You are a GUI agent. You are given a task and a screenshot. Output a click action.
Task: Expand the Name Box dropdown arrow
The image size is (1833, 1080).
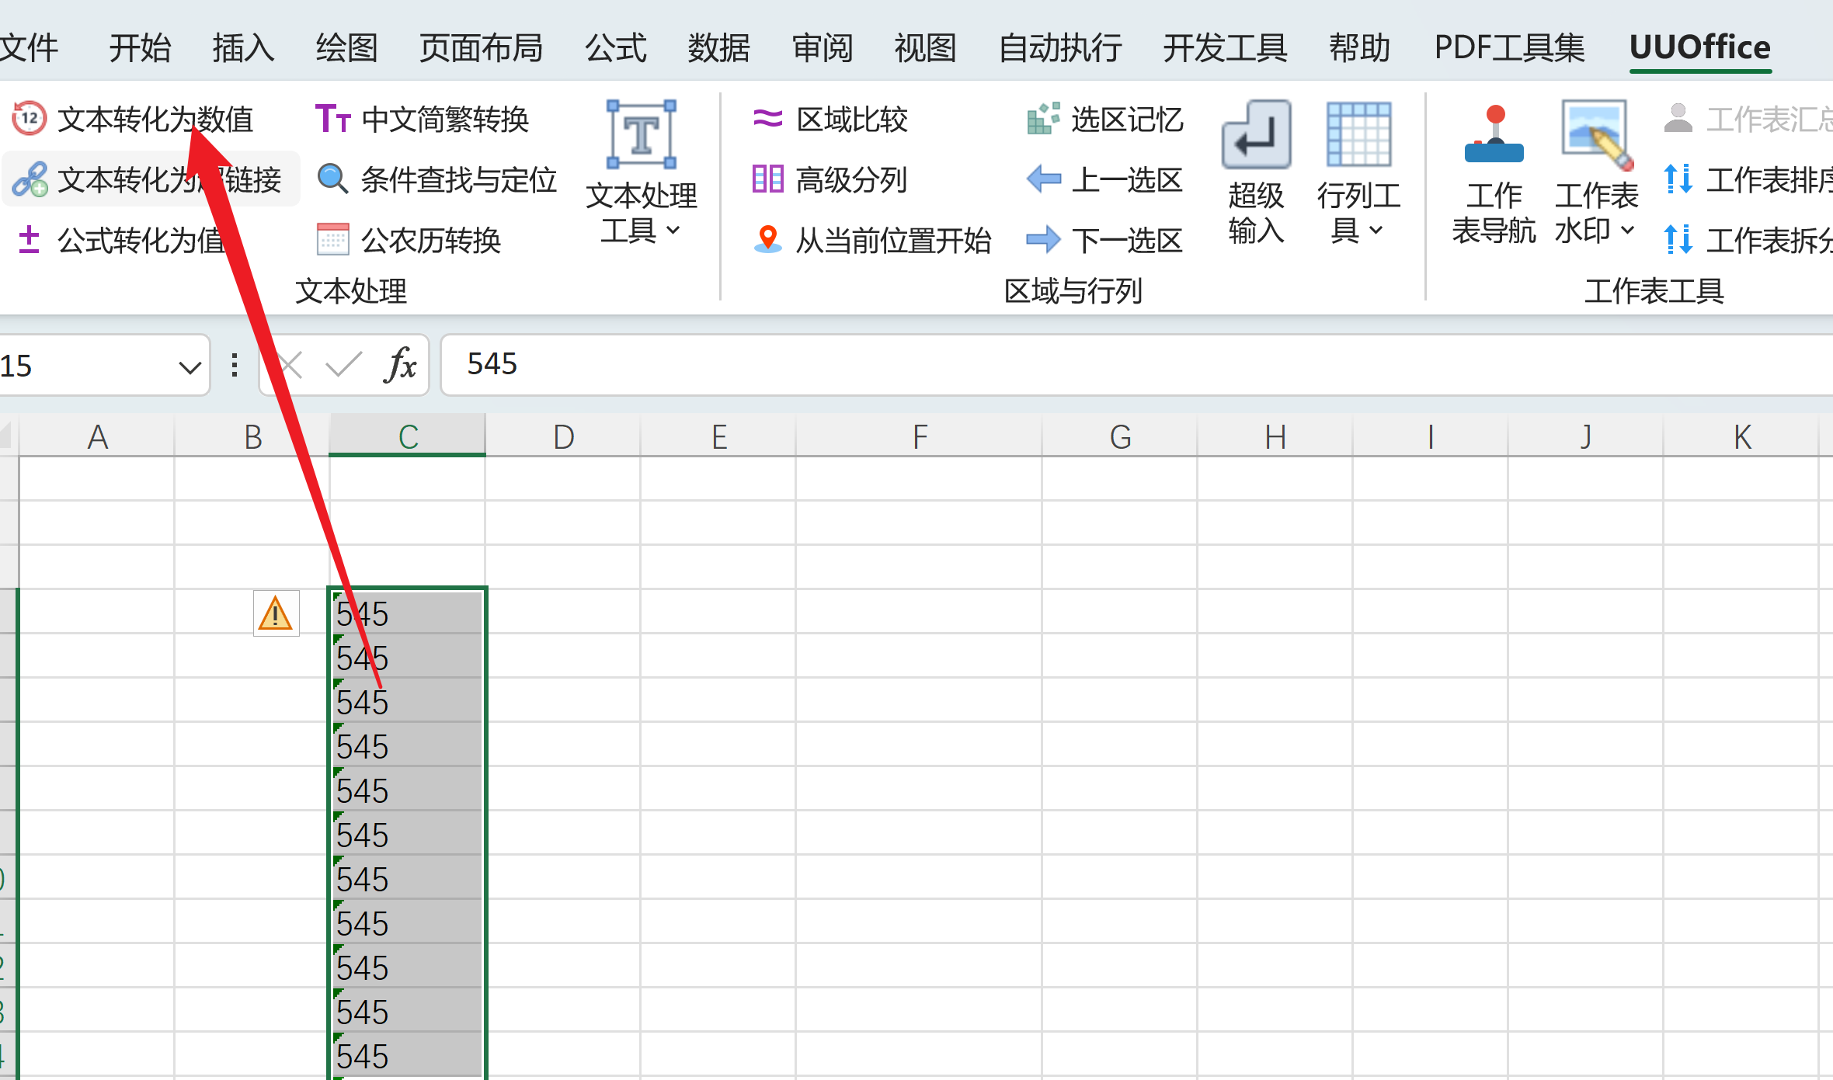[x=190, y=366]
